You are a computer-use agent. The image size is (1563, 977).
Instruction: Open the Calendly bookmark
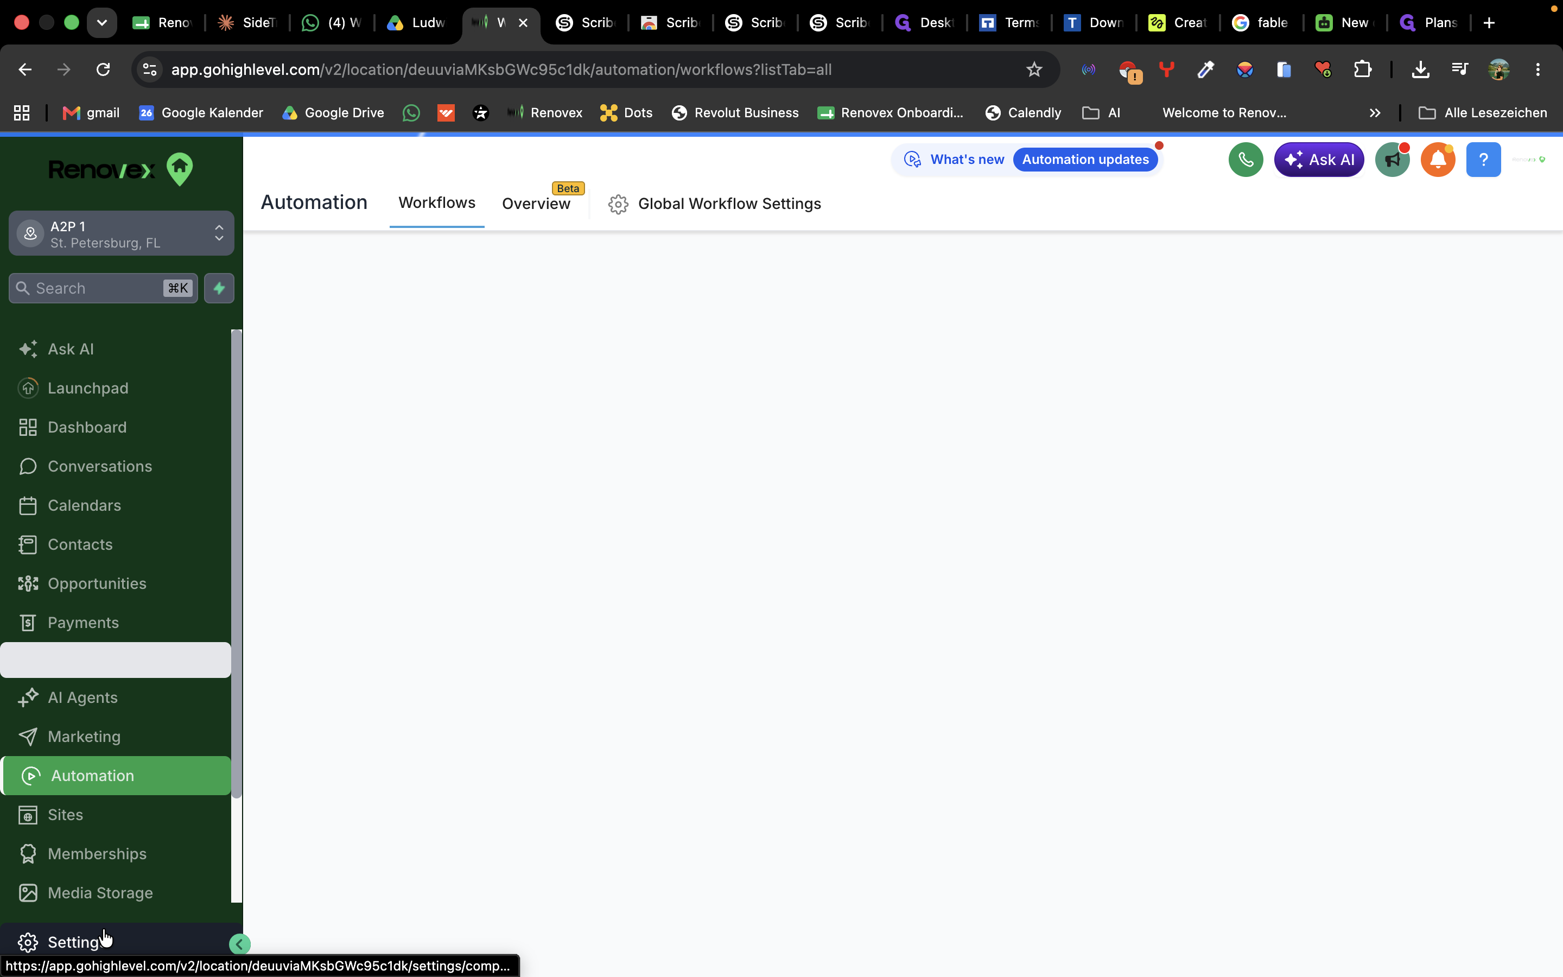(1023, 112)
